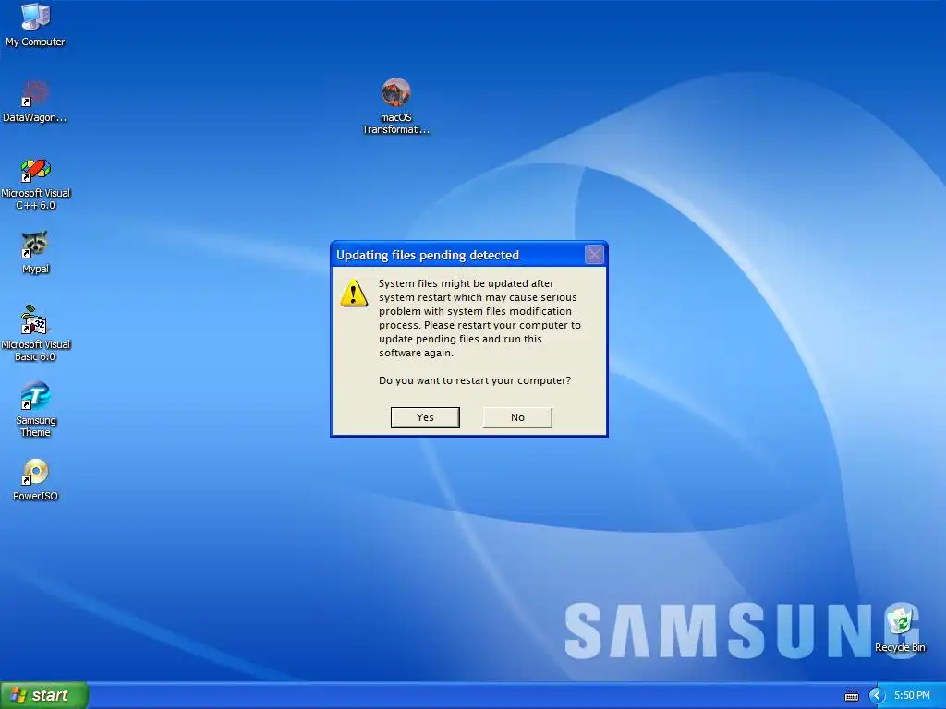Click the 'PowerISO' icon label
This screenshot has height=709, width=946.
tap(35, 496)
